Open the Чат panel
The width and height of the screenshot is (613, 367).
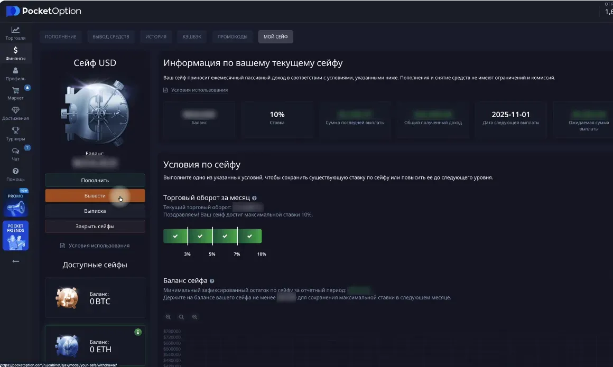click(x=15, y=154)
